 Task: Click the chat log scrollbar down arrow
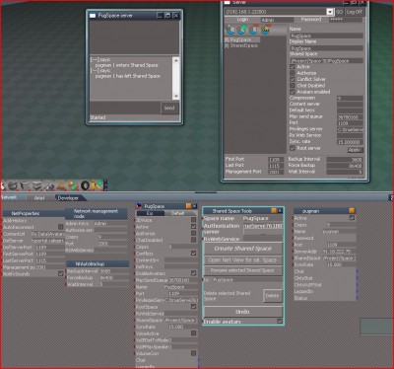pyautogui.click(x=176, y=96)
